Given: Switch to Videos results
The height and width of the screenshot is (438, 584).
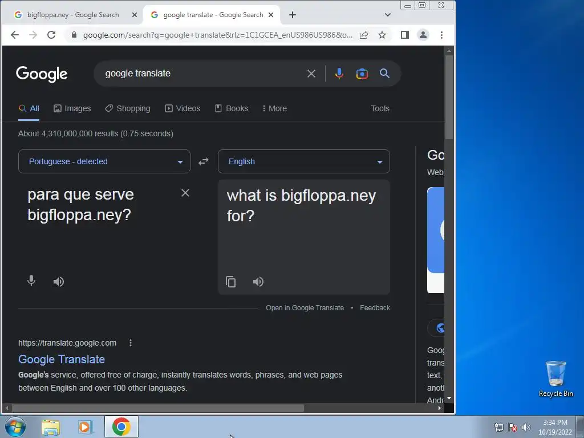Looking at the screenshot, I should 182,108.
